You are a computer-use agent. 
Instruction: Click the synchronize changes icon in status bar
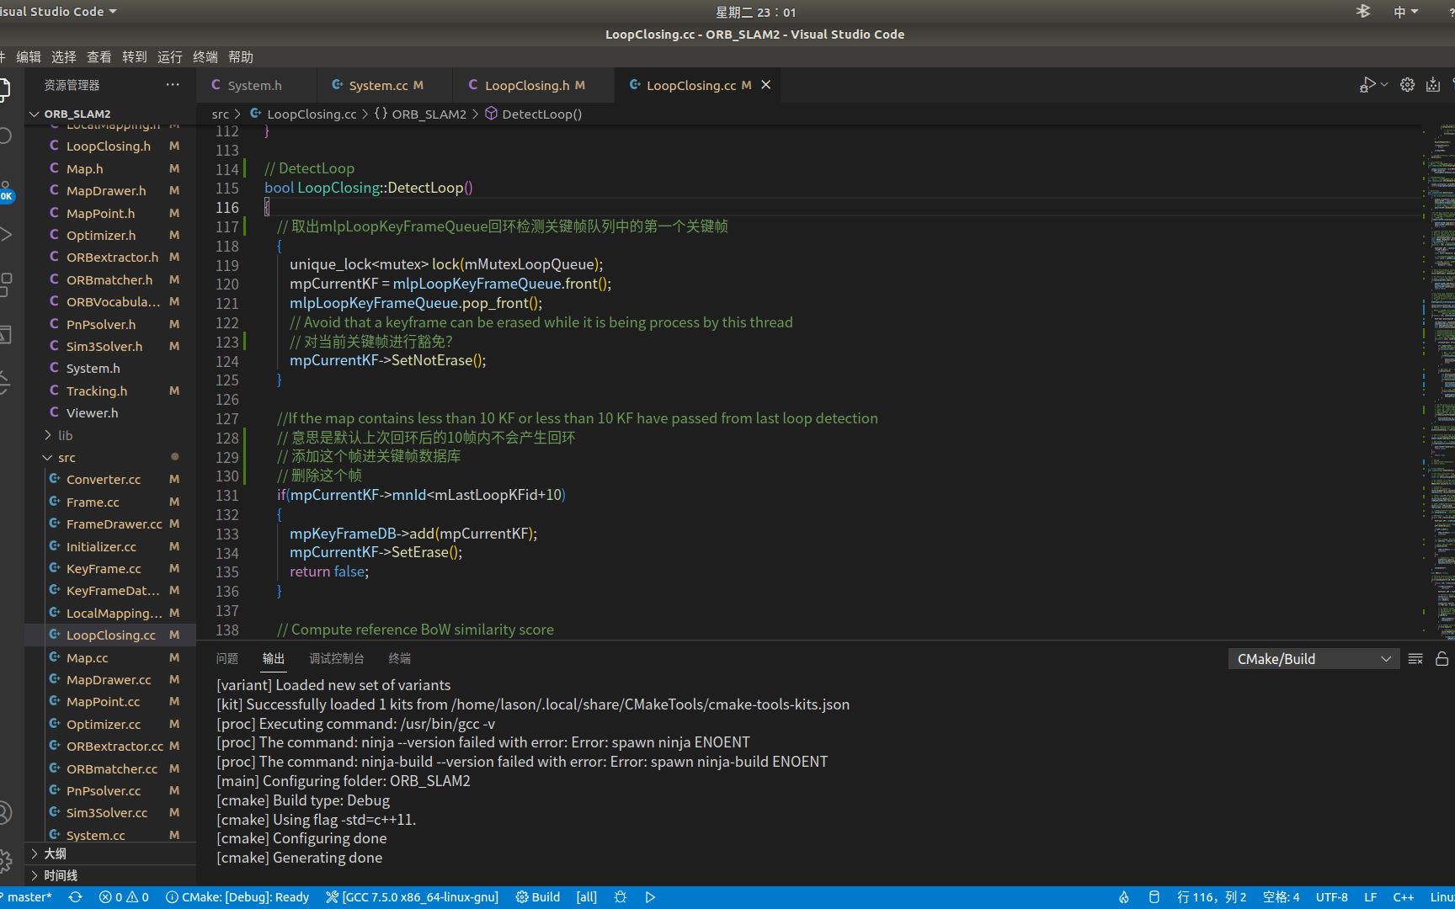click(75, 897)
